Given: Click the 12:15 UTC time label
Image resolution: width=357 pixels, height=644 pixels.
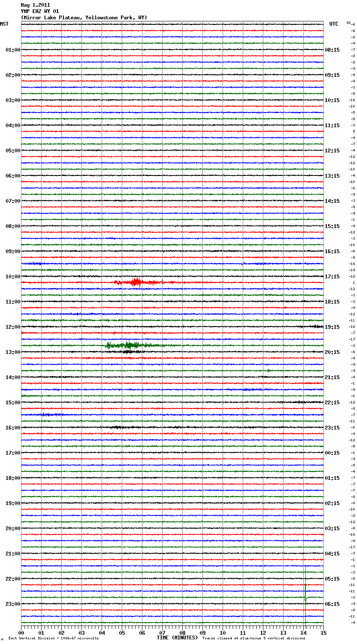Looking at the screenshot, I should tap(332, 151).
